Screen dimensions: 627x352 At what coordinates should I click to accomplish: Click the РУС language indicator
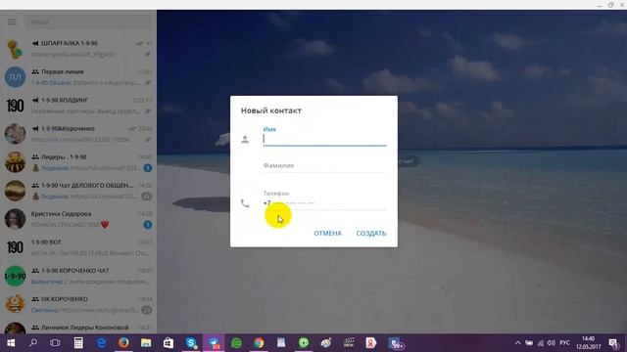coord(564,343)
